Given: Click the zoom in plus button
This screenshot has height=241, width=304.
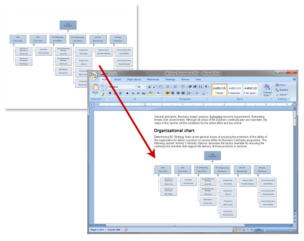Looking at the screenshot, I should tap(291, 229).
